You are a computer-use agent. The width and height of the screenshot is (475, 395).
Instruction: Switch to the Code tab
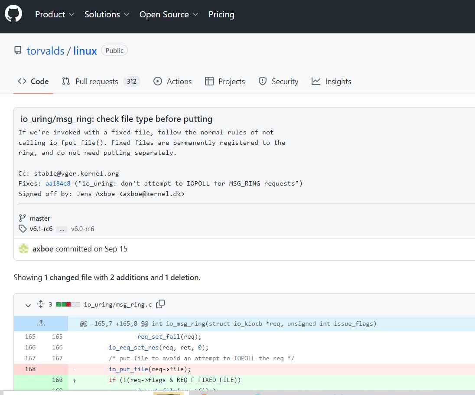pos(33,81)
